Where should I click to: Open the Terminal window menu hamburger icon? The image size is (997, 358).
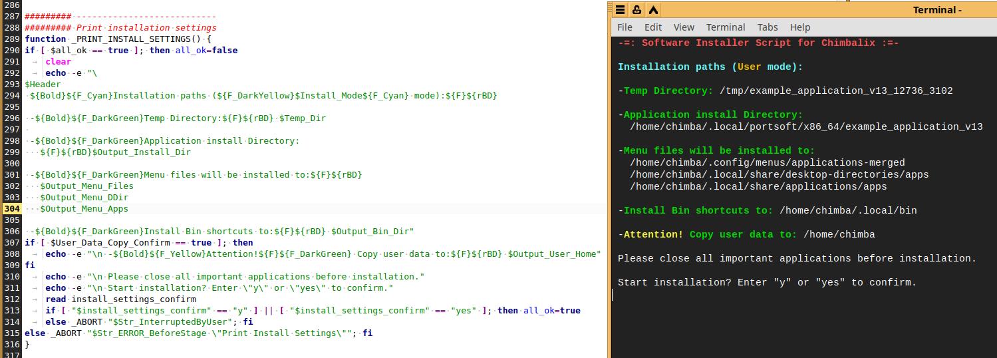(620, 10)
